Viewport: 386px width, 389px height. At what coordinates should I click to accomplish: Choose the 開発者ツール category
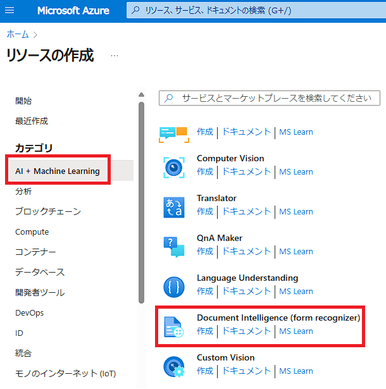tap(40, 292)
